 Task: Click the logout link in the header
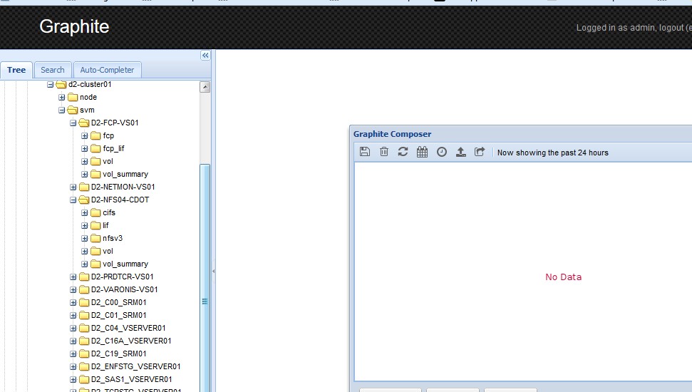tap(671, 27)
